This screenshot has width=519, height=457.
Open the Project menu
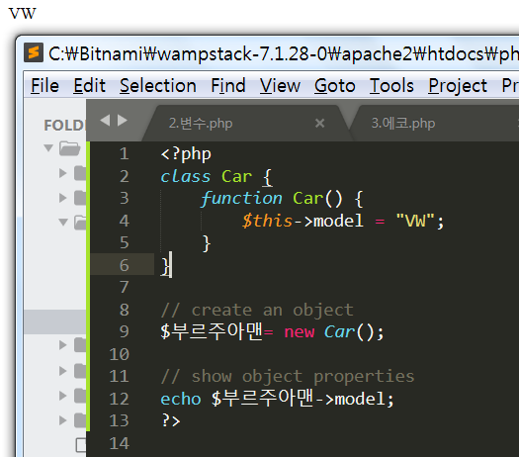458,86
